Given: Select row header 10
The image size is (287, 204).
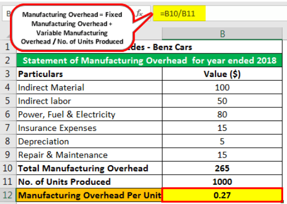Looking at the screenshot, I should 8,168.
